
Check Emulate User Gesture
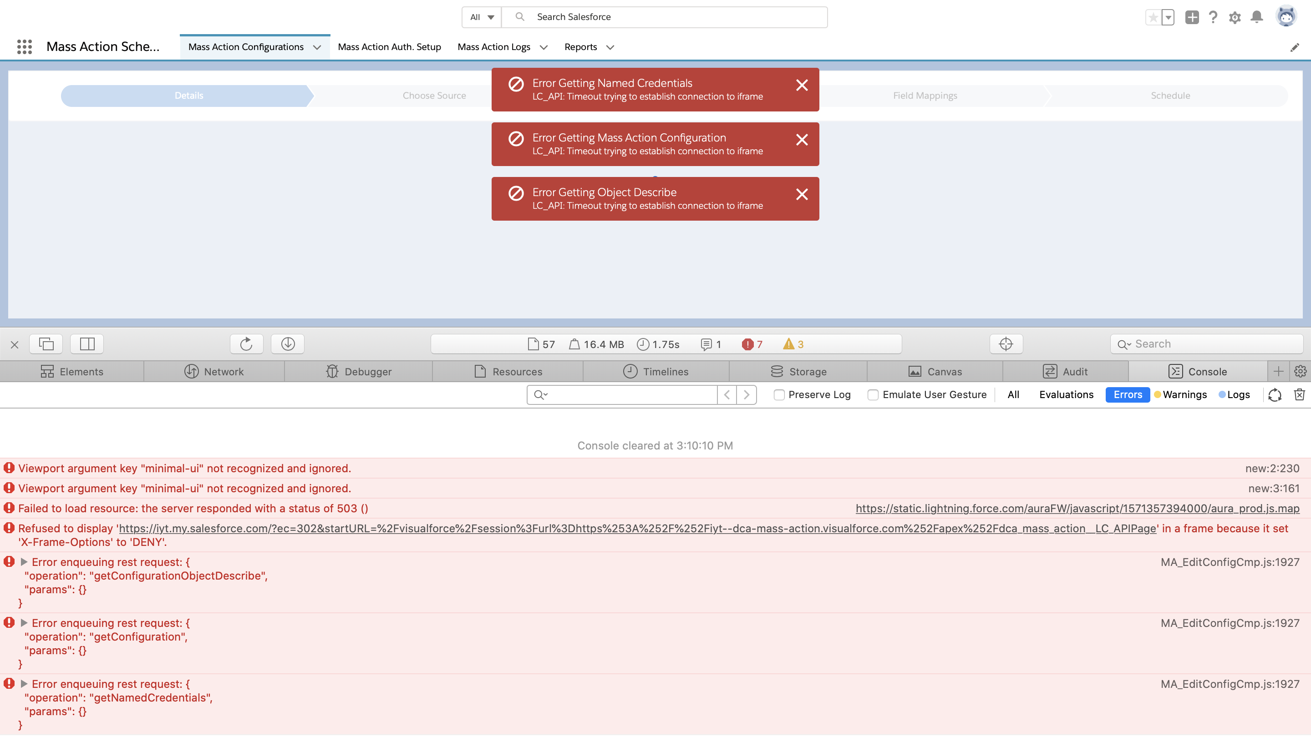pos(874,395)
